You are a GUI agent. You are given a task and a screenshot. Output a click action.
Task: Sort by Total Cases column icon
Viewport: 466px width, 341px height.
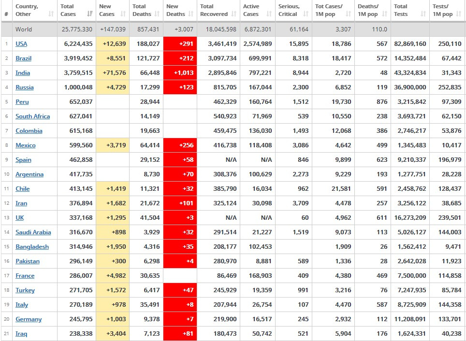pos(90,14)
